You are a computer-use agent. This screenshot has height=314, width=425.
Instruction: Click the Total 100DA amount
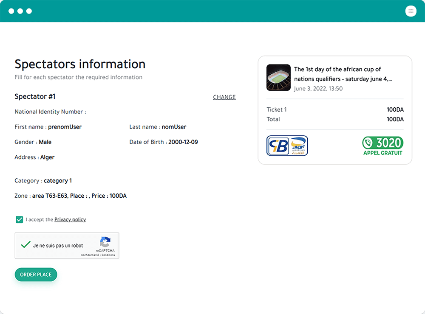[x=395, y=119]
